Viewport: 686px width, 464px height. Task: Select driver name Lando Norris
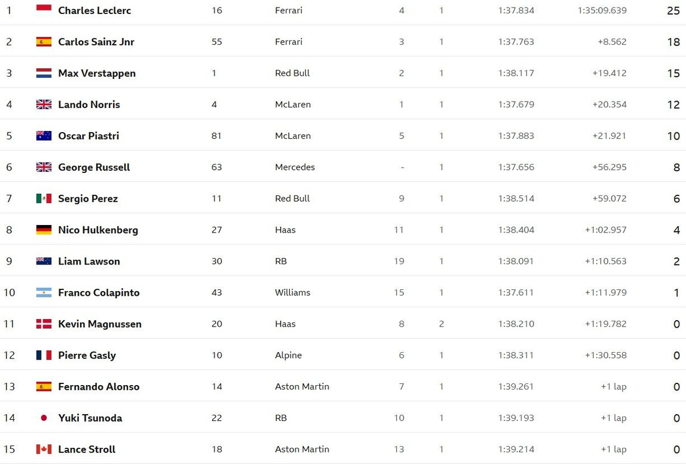89,104
